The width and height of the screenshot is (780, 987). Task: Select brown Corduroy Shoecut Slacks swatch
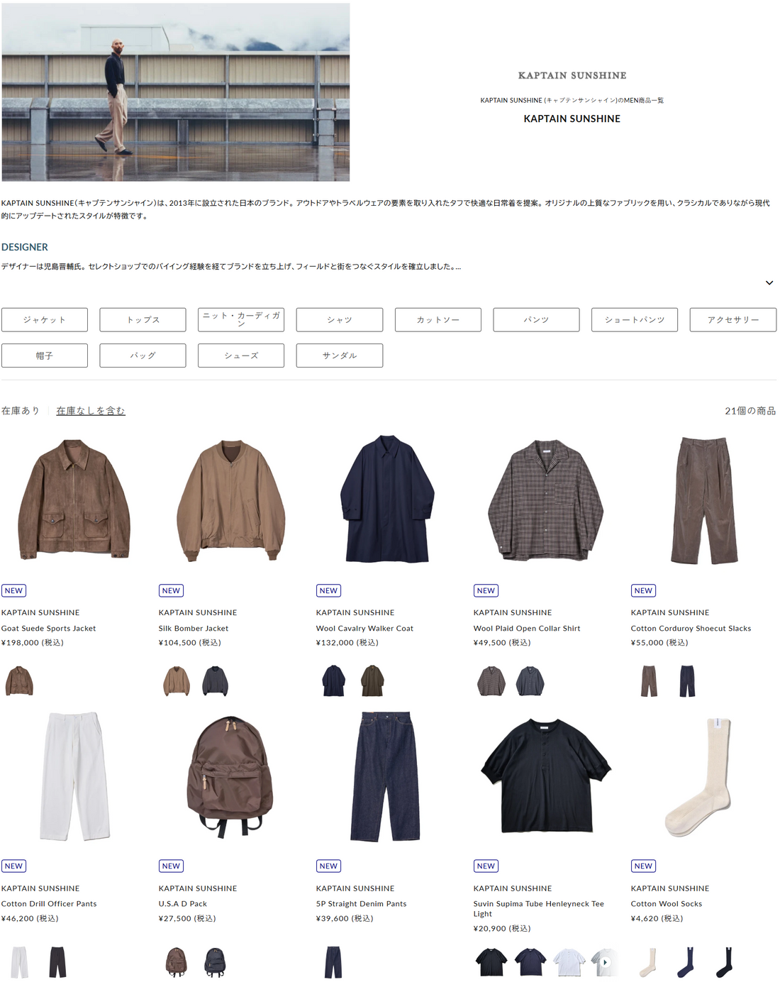649,681
